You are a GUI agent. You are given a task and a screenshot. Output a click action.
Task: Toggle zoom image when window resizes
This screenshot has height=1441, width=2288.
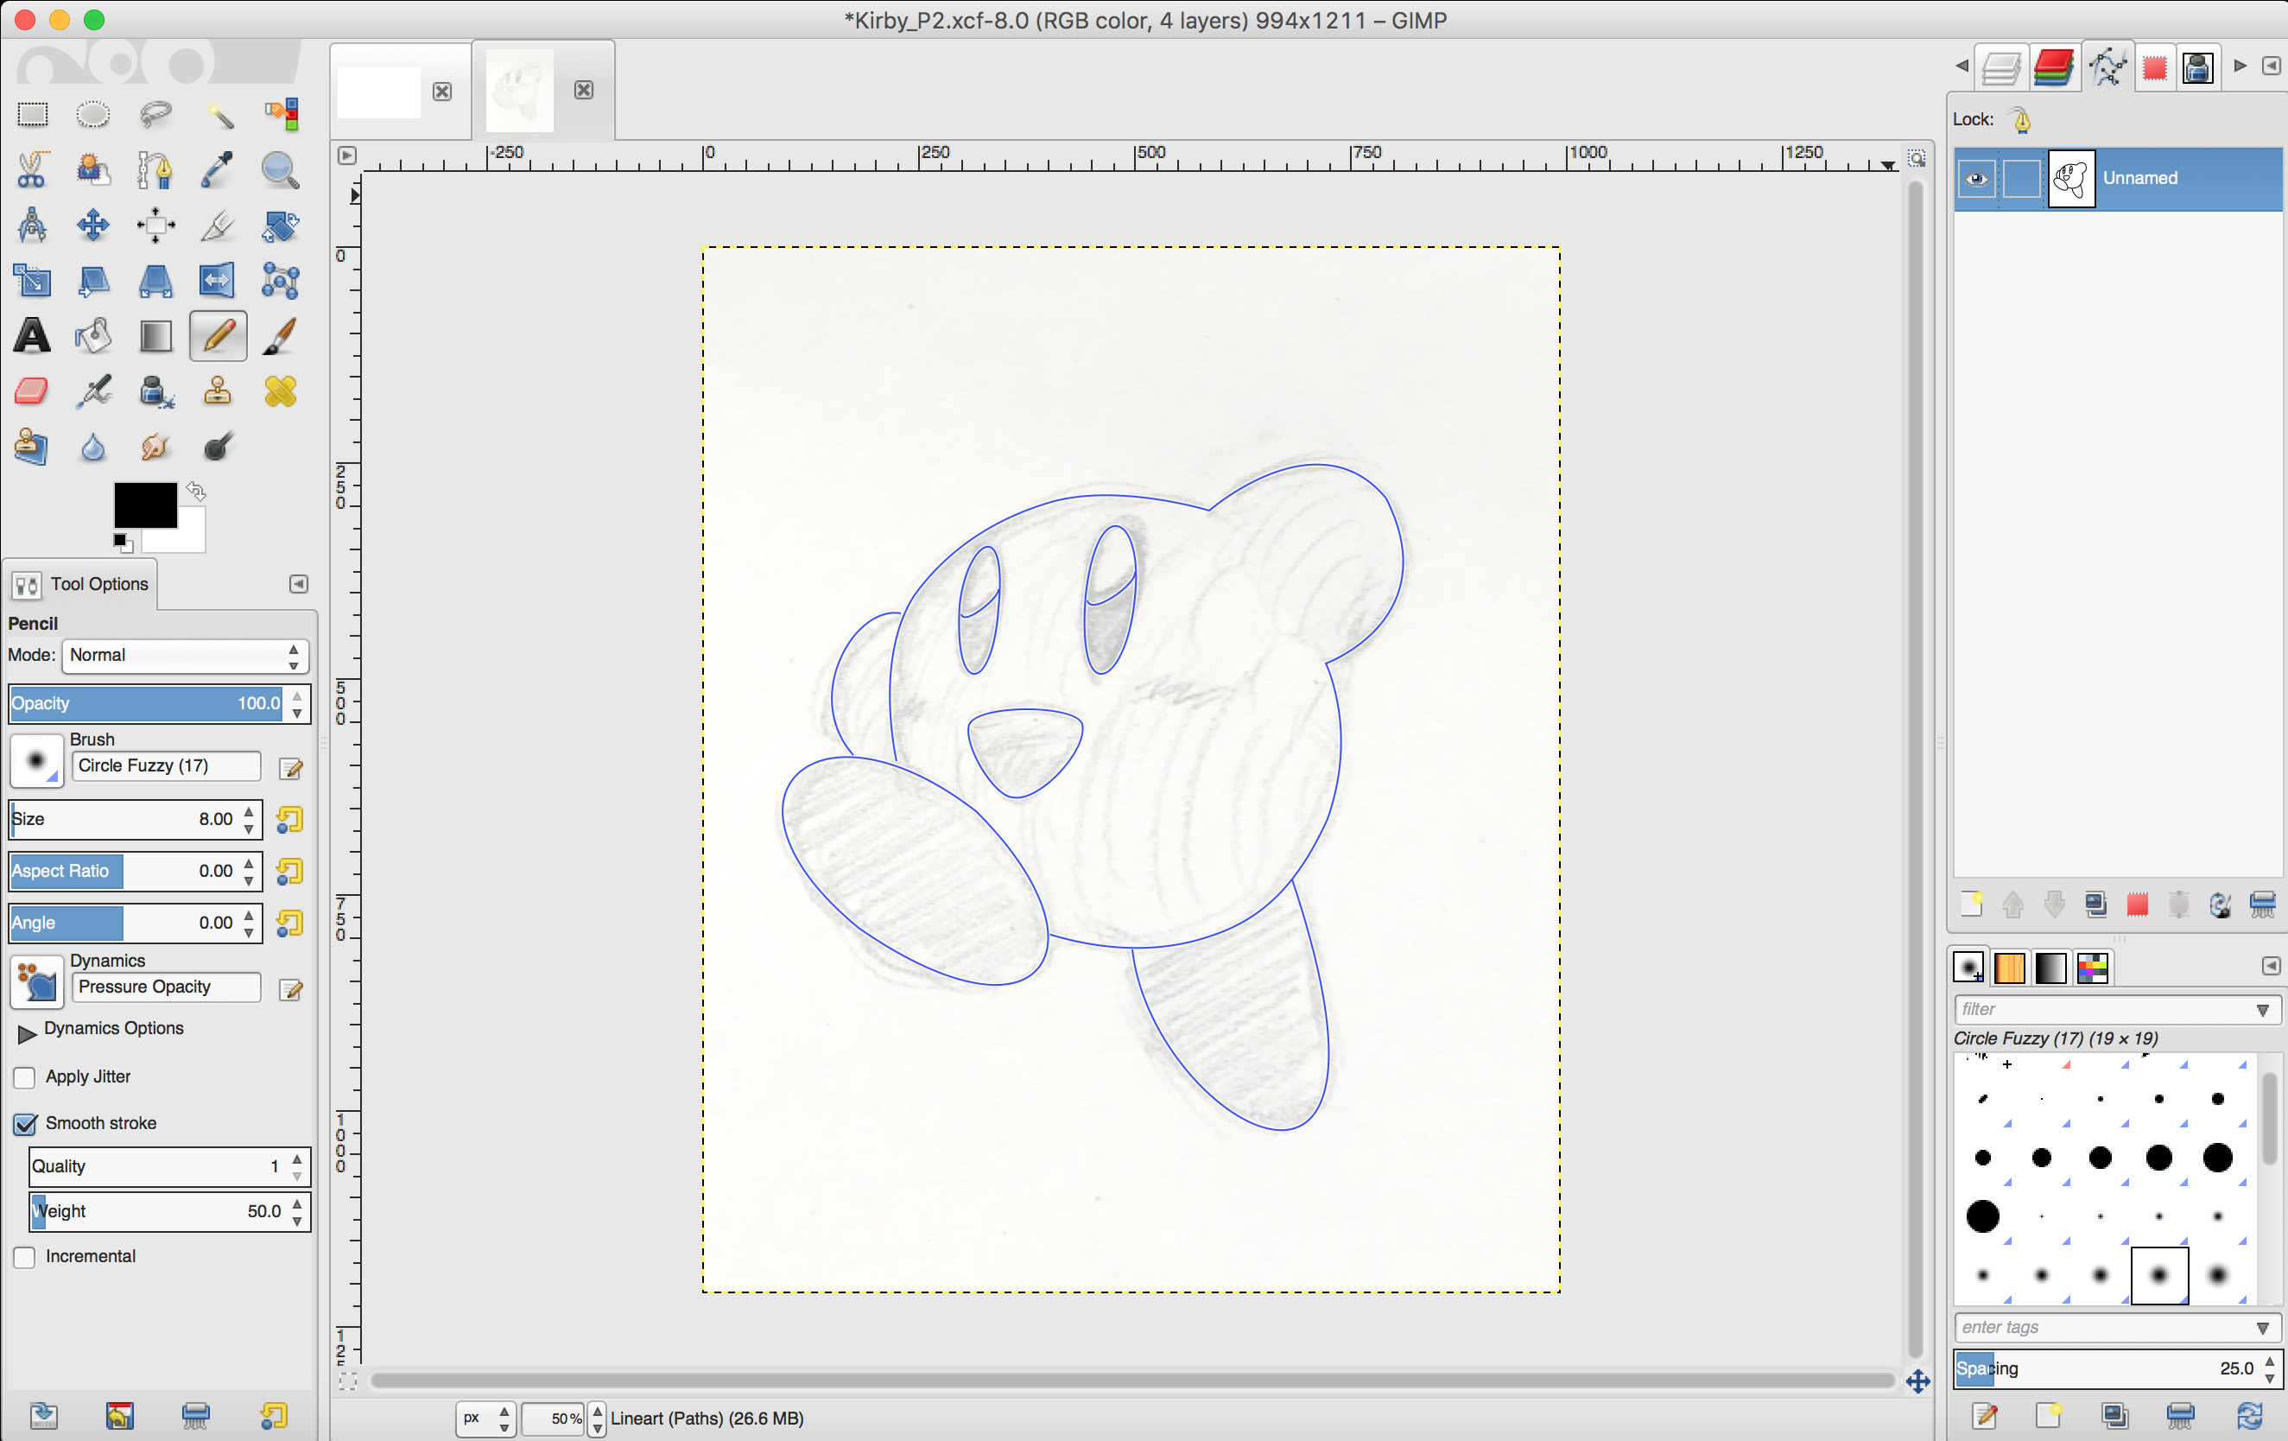click(1917, 158)
